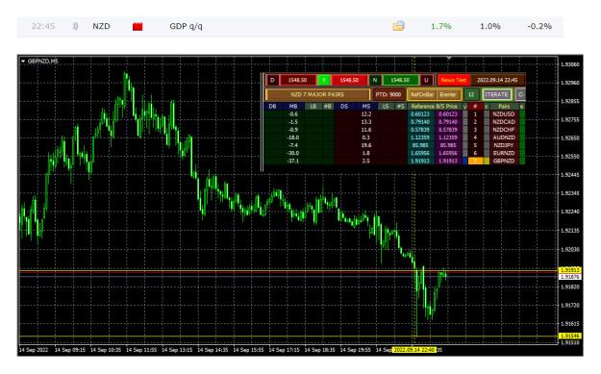
Task: Click teal reference price 0.60123
Action: tap(420, 113)
